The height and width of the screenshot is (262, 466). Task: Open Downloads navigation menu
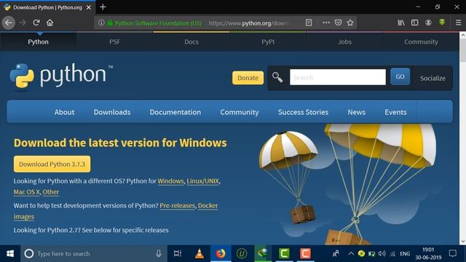112,112
